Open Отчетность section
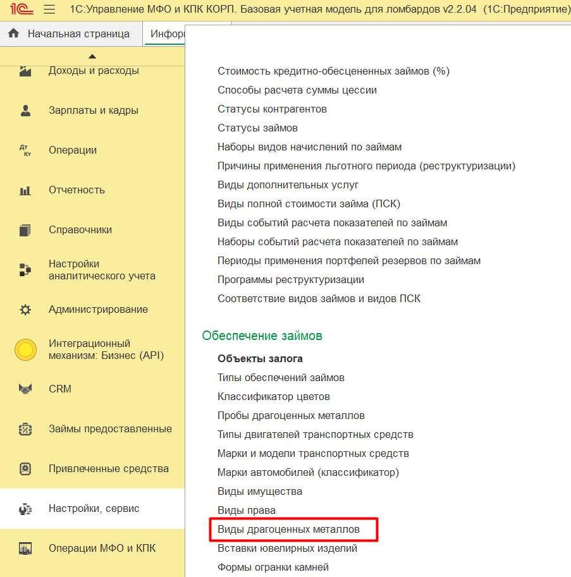571x577 pixels. pos(77,190)
